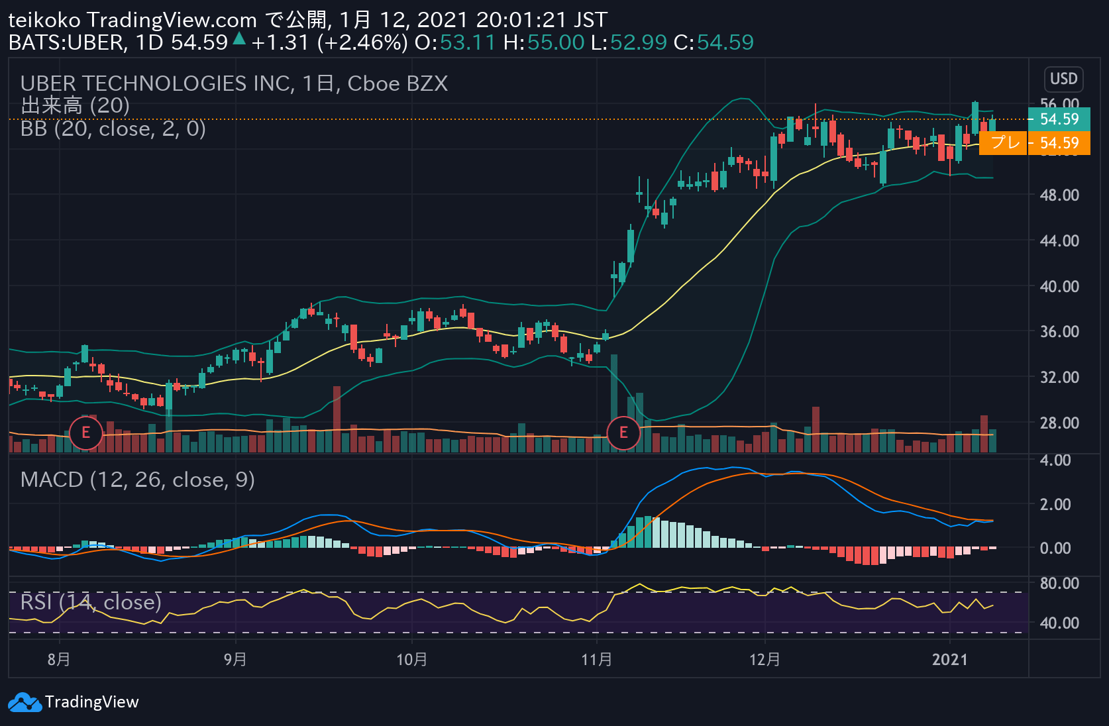Click the November earnings E marker
This screenshot has height=726, width=1109.
coord(623,433)
